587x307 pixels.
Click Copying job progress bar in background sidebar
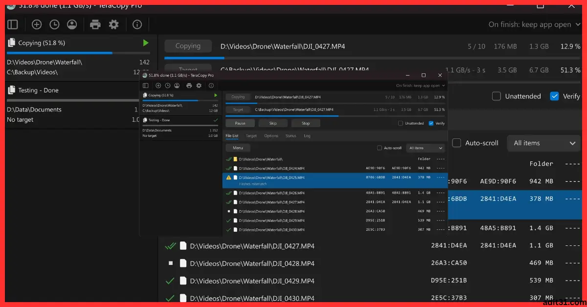pyautogui.click(x=78, y=53)
